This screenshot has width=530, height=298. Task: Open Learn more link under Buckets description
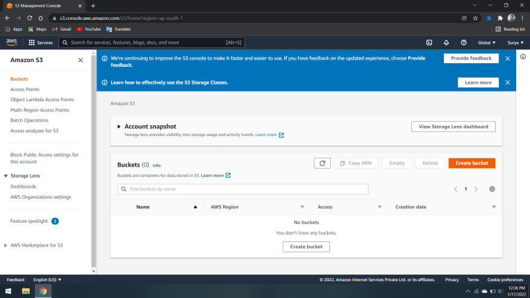[216, 175]
